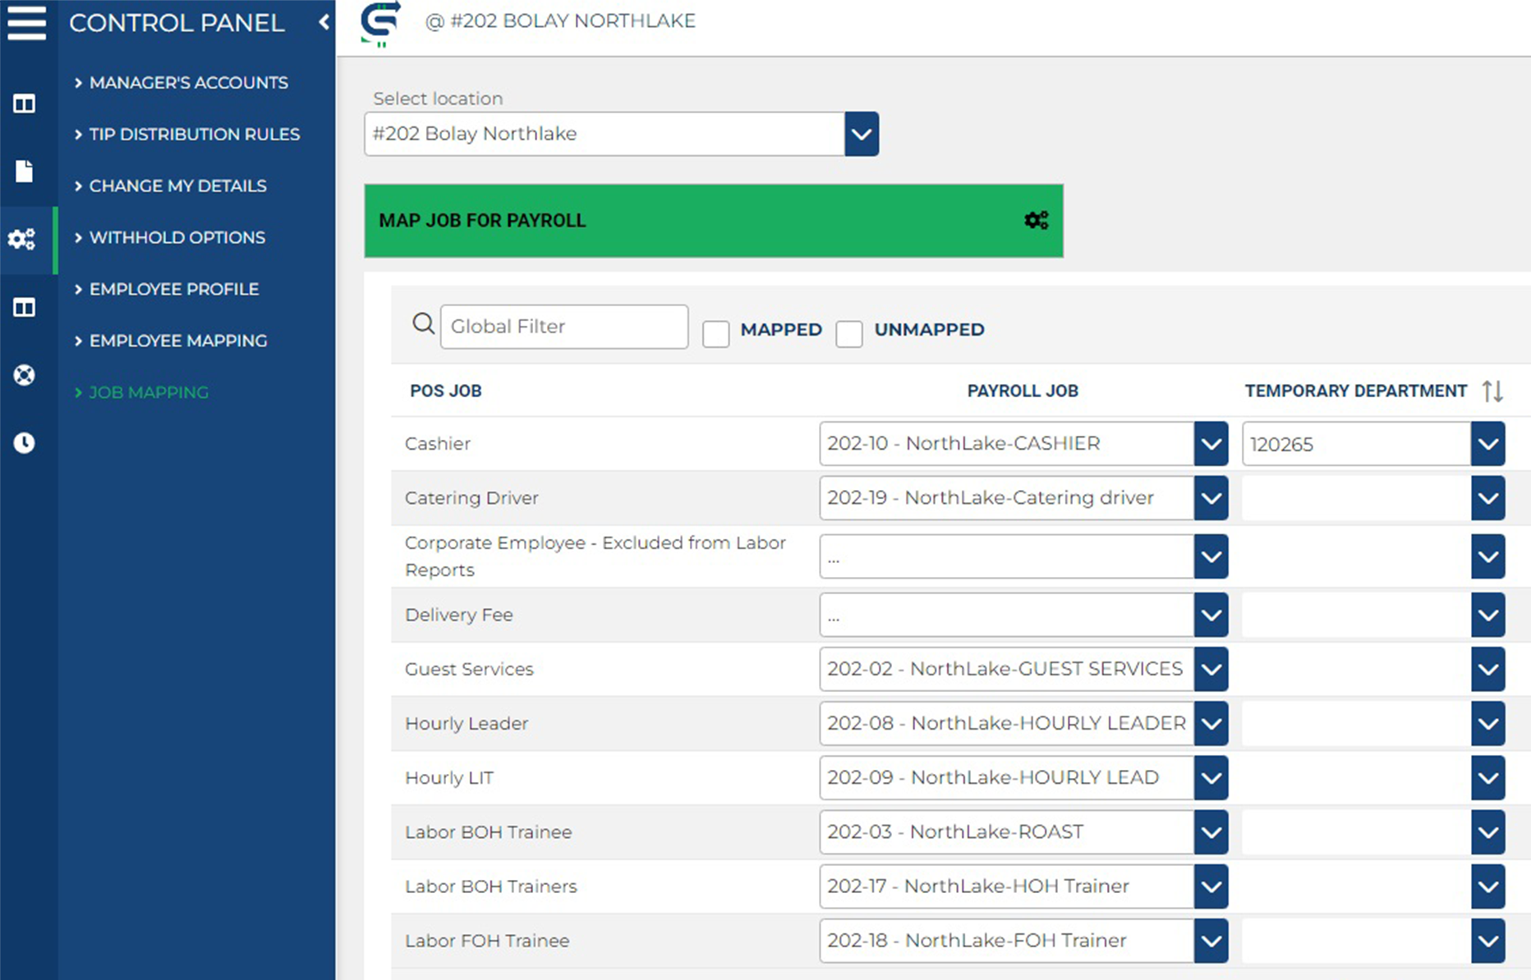Open Withhold Options in sidebar
Image resolution: width=1531 pixels, height=980 pixels.
point(177,237)
